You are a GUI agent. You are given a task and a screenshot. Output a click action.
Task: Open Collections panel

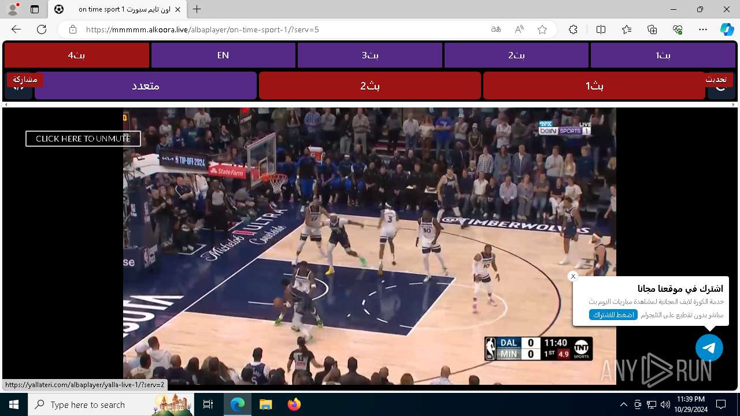point(652,29)
